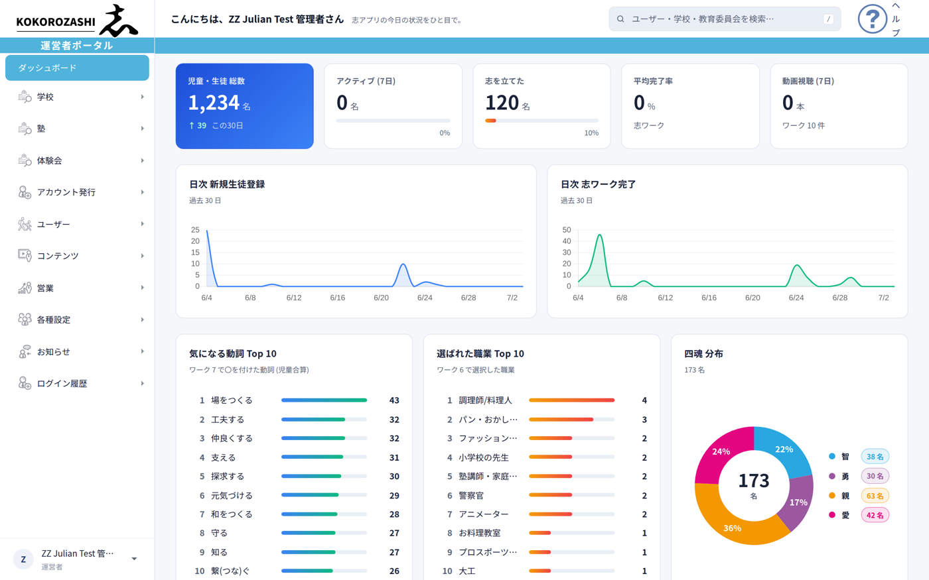Click the 各種設定 sidebar icon
The height and width of the screenshot is (580, 929).
[25, 319]
